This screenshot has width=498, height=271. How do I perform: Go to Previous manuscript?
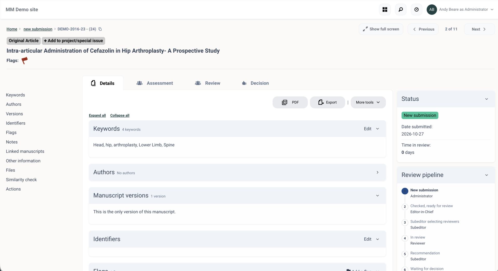coord(423,29)
